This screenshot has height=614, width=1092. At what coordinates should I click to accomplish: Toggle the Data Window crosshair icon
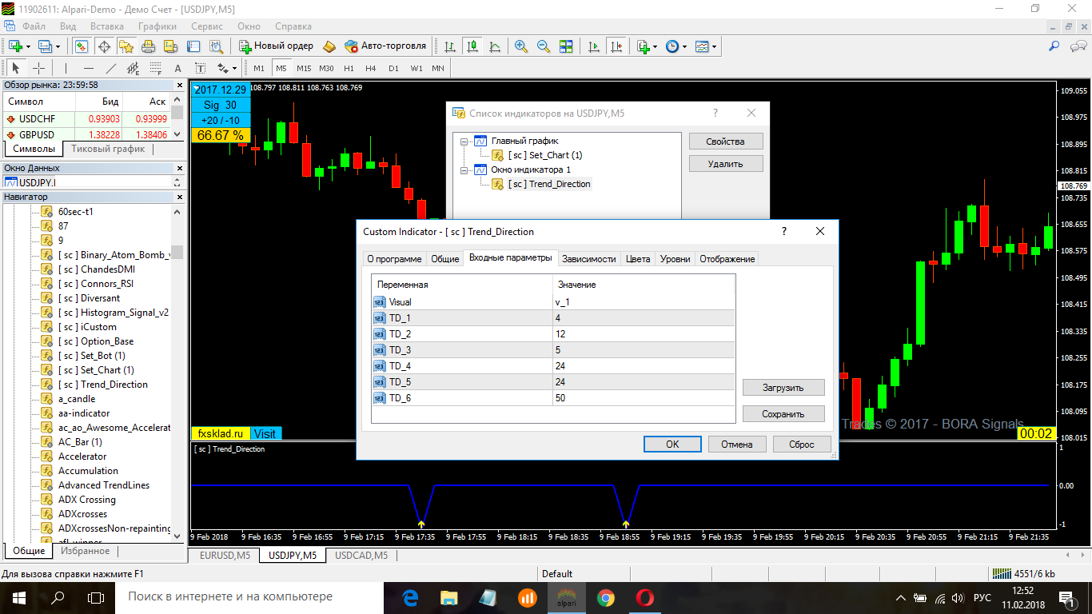pos(104,46)
